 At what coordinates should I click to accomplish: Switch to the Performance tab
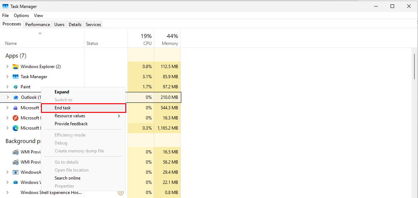(x=38, y=25)
